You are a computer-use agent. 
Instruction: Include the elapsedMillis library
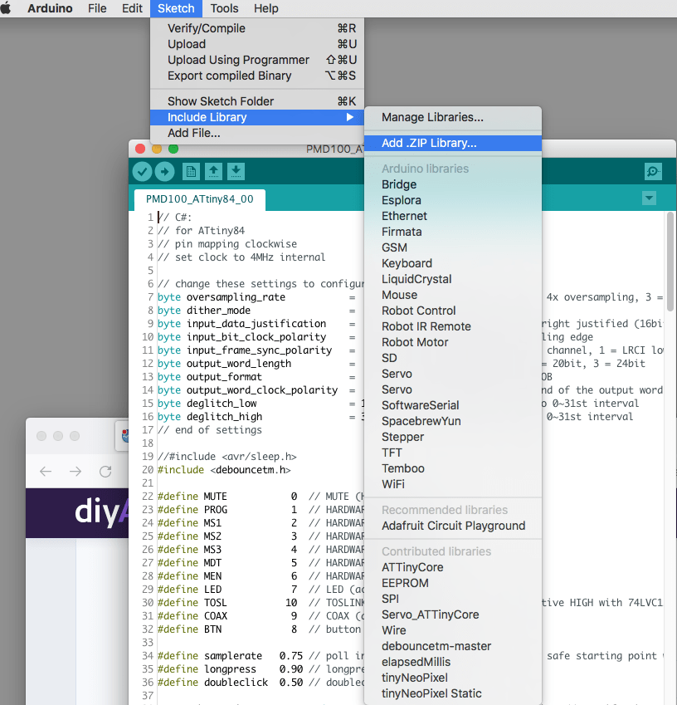point(453,662)
